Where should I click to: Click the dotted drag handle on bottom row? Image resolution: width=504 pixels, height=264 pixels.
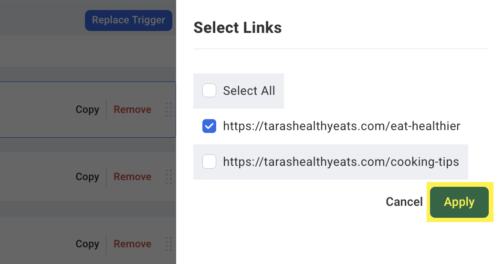coord(169,244)
